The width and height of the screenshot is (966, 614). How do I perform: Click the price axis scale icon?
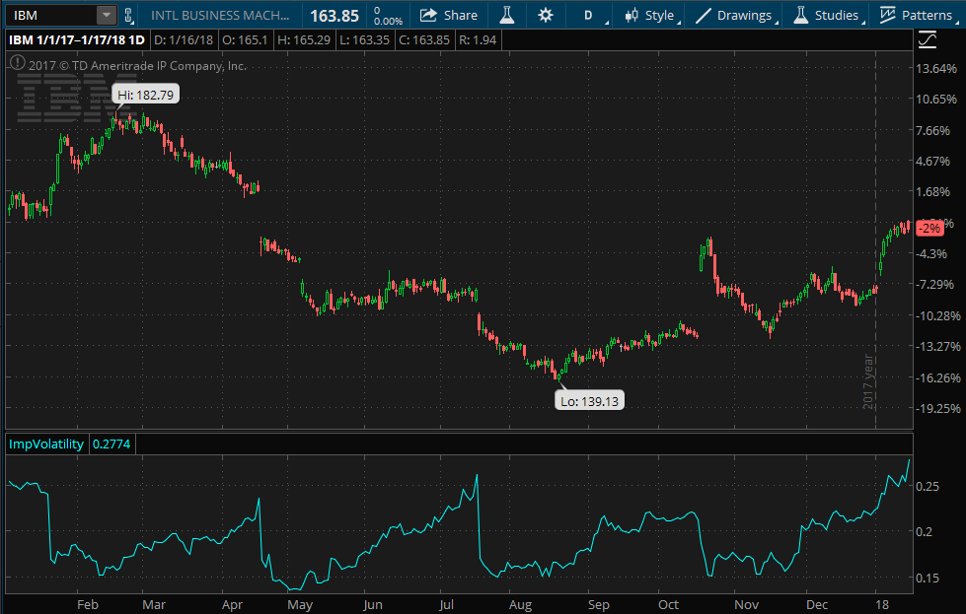point(928,40)
